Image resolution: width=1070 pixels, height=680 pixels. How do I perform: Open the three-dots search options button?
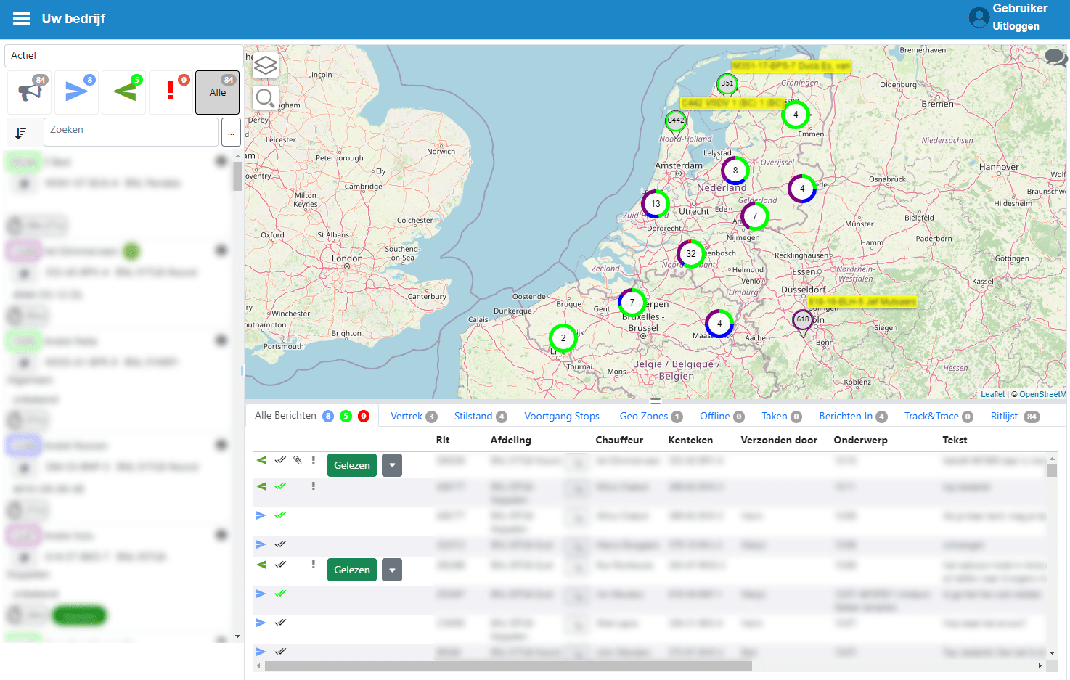click(231, 132)
